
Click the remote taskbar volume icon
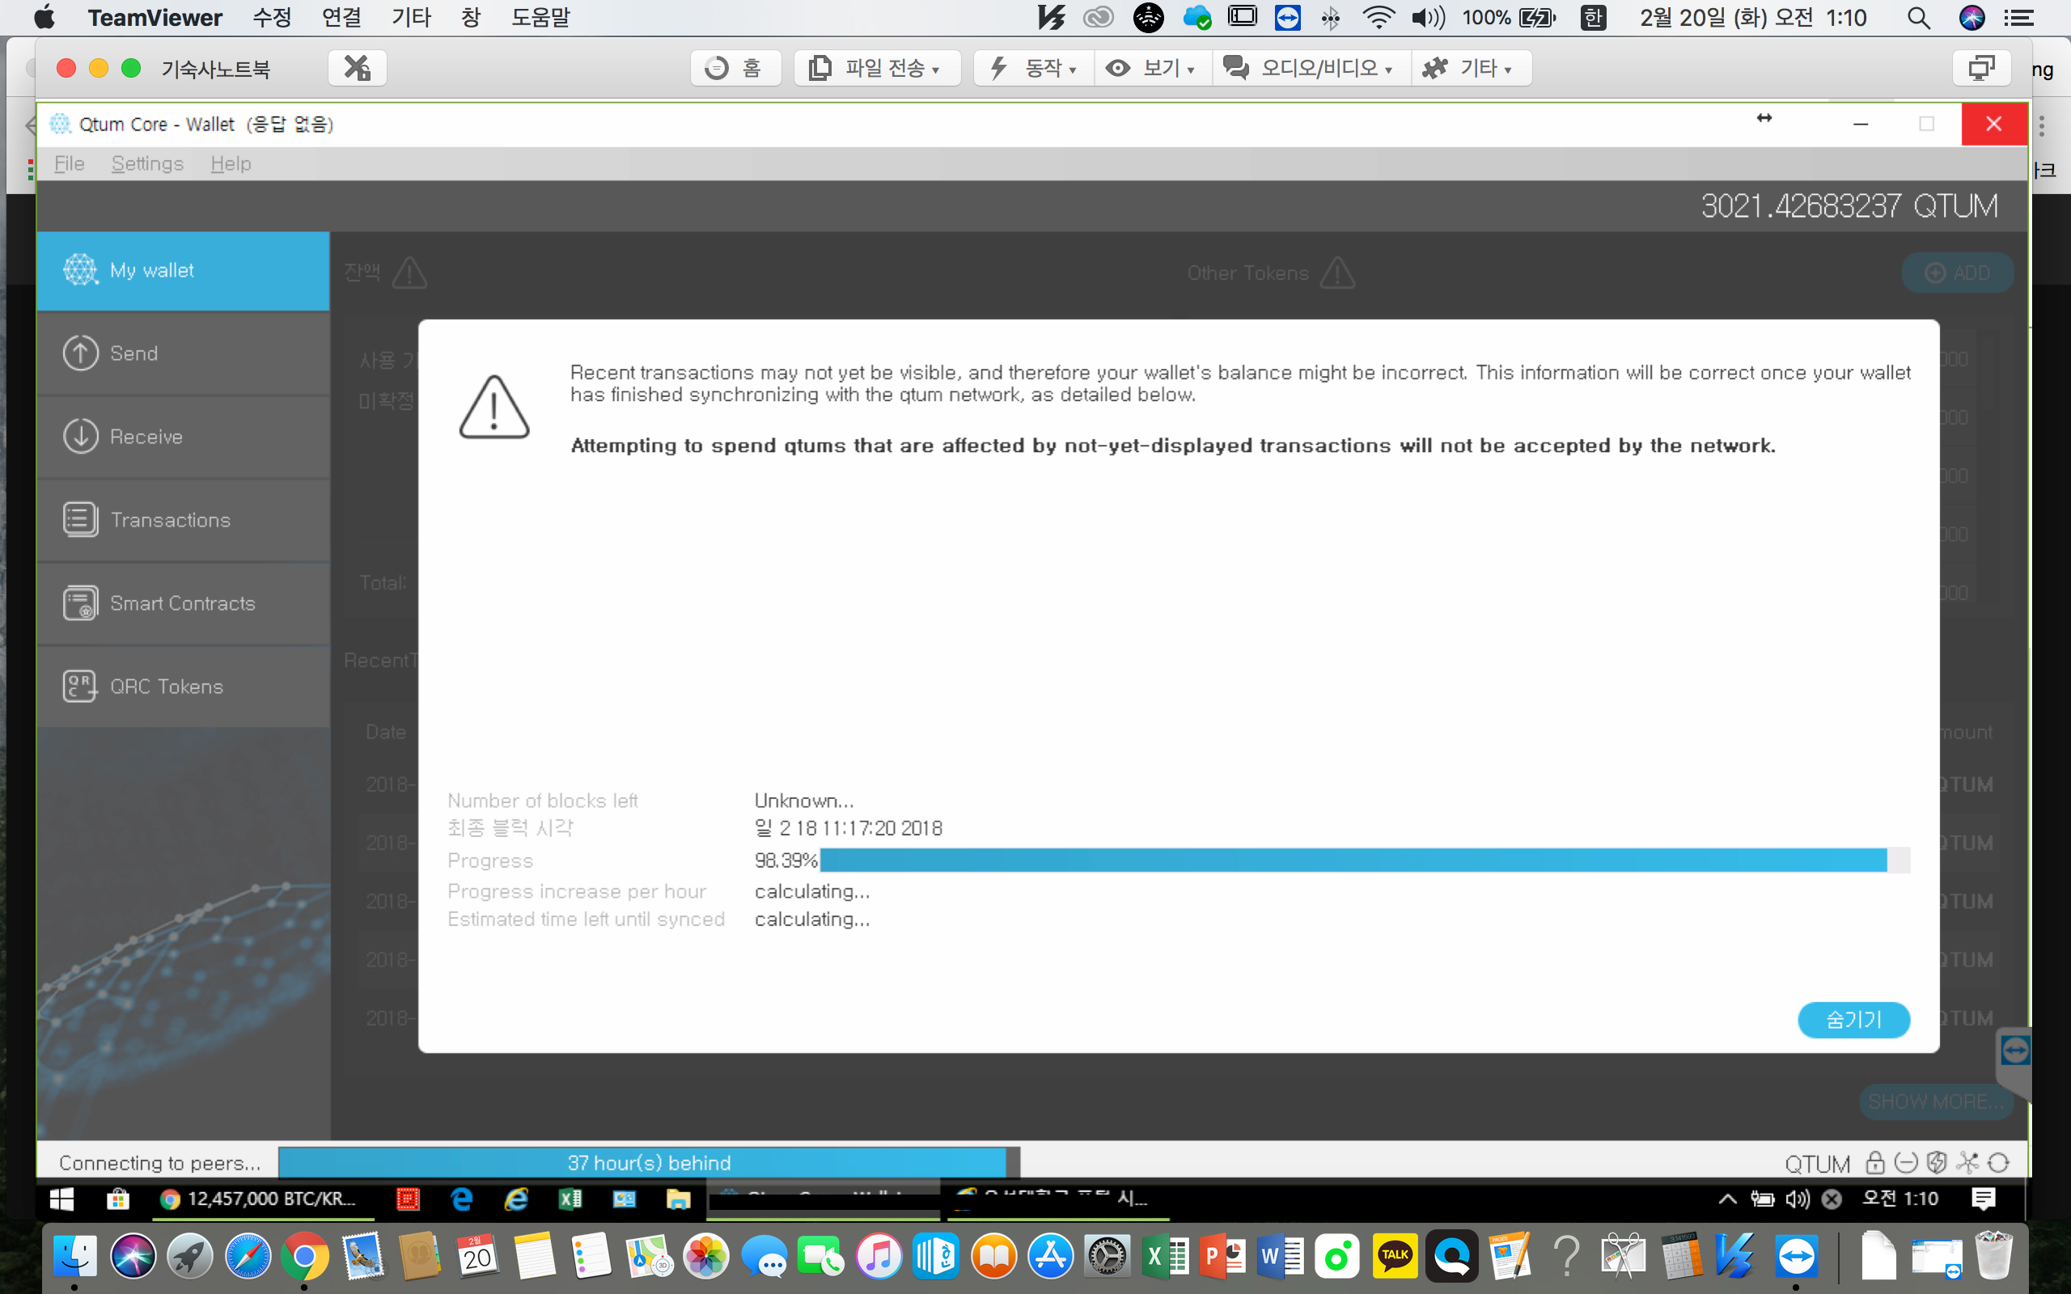1797,1199
